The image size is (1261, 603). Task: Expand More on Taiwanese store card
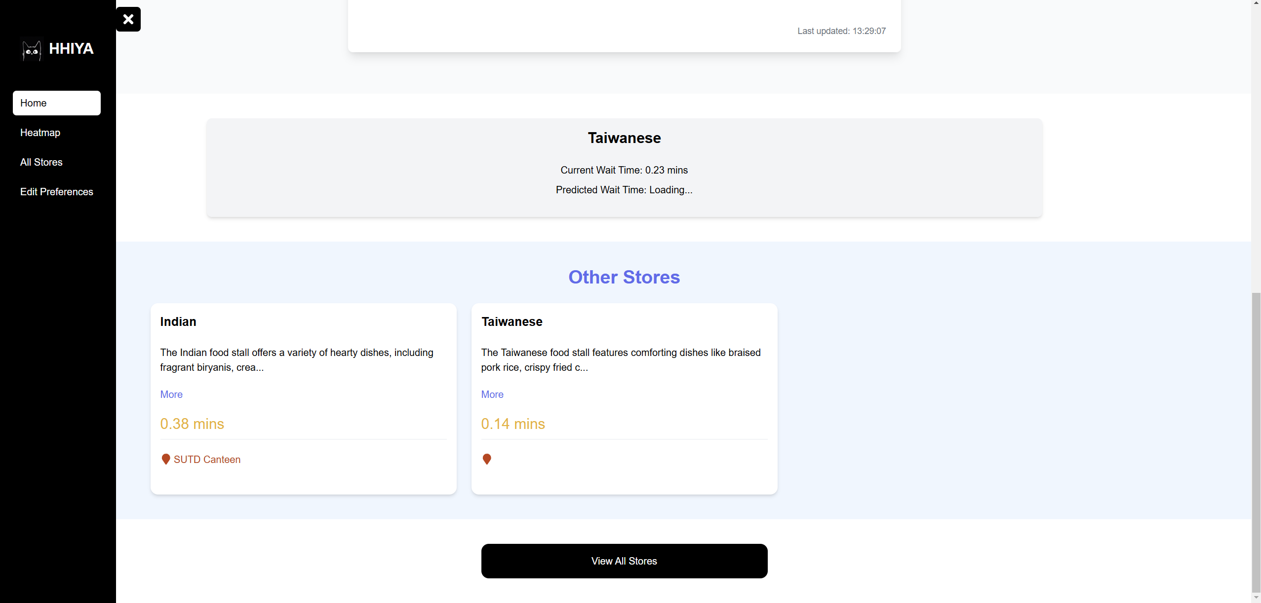click(492, 394)
